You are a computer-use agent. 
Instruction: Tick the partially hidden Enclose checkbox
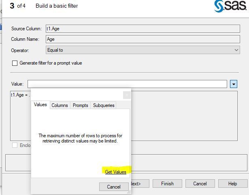coord(15,145)
